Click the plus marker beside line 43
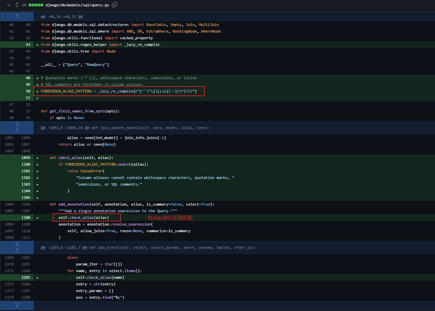The image size is (435, 311). pos(37,44)
